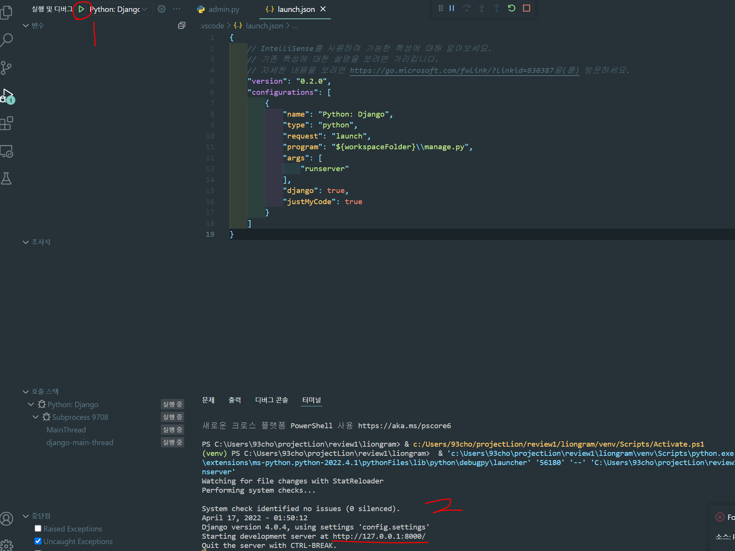
Task: Step out in debug toolbar
Action: (497, 8)
